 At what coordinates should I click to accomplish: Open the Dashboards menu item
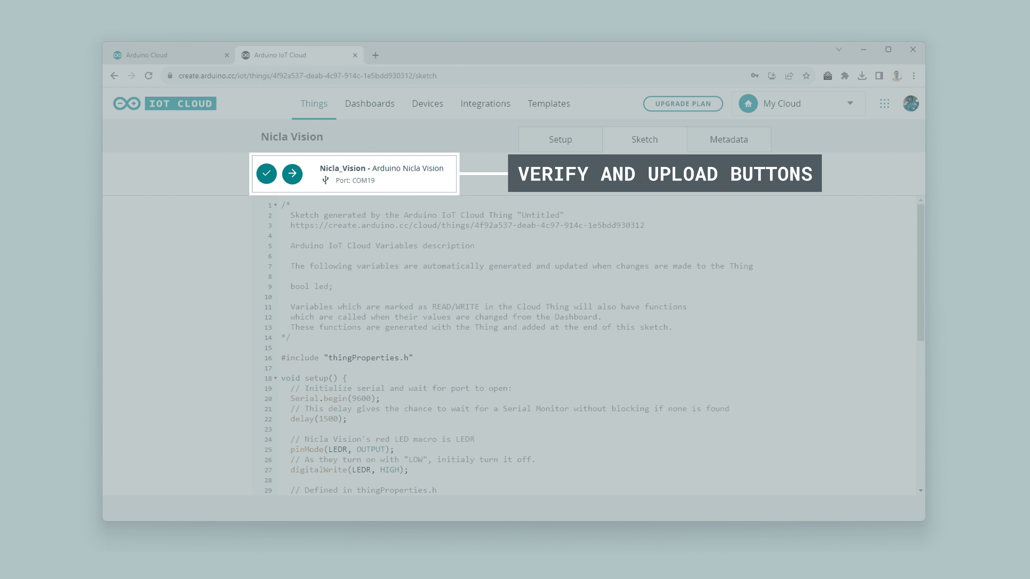click(369, 104)
